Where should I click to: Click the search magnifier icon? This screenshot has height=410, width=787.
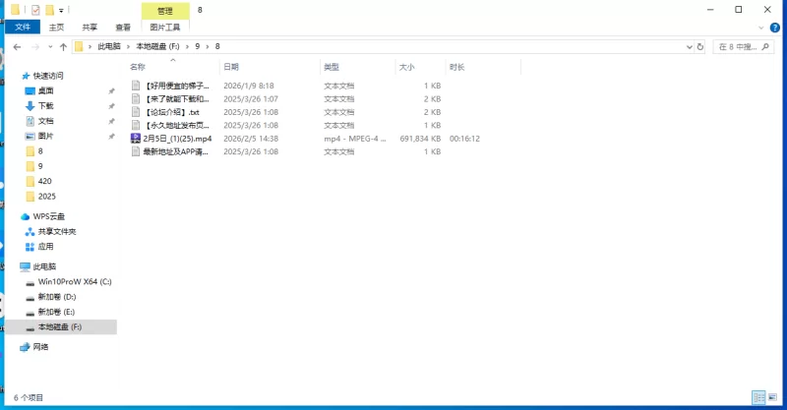point(765,46)
